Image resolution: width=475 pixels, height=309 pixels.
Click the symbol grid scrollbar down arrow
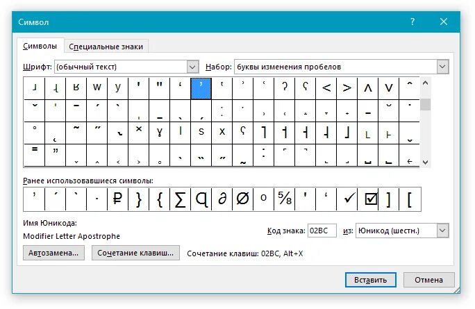click(425, 162)
